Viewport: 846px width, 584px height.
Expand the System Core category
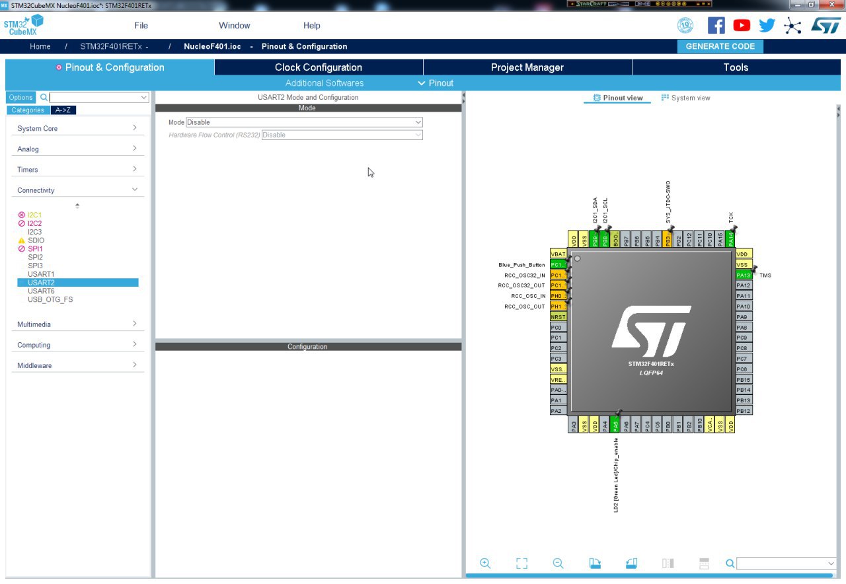tap(77, 128)
